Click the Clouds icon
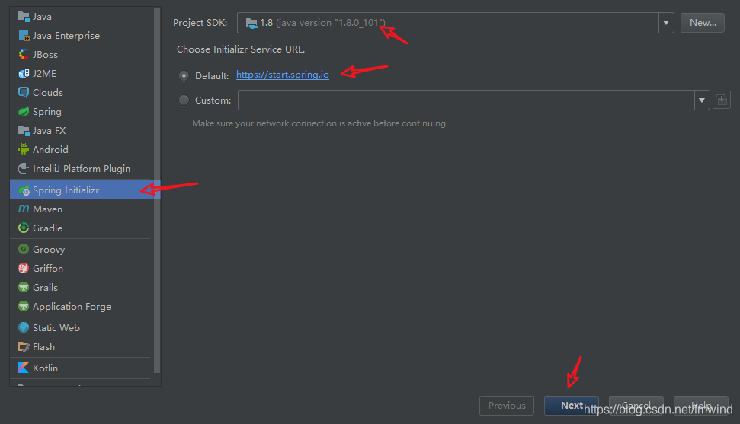Screen dimensions: 740x424 tap(24, 92)
